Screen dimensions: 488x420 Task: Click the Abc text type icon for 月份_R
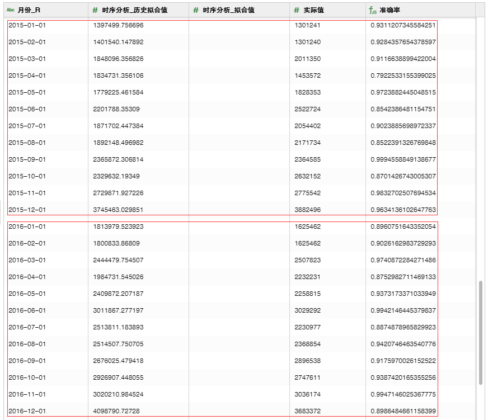coord(10,10)
